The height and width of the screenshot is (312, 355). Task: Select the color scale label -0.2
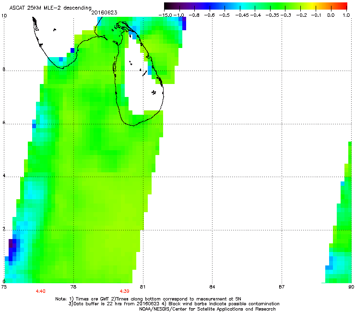pyautogui.click(x=302, y=15)
